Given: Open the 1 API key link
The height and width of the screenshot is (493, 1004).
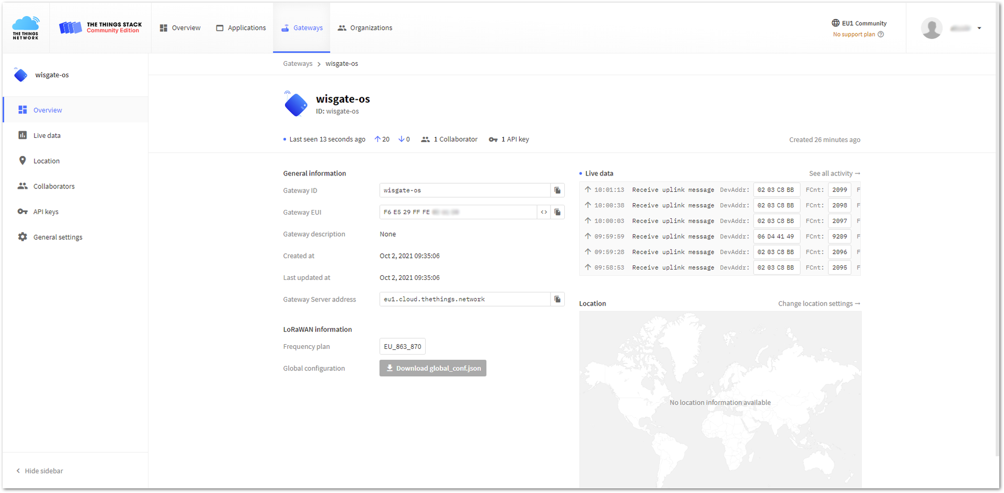Looking at the screenshot, I should point(509,139).
